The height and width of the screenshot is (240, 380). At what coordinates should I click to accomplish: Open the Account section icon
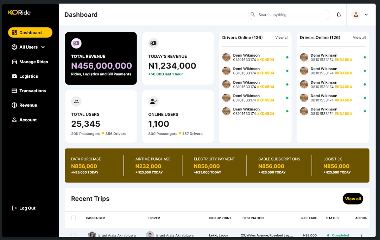(x=14, y=120)
